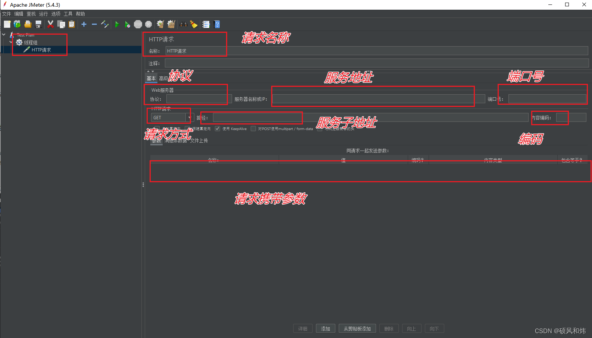Click the 值 column header
Viewport: 592px width, 338px height.
pos(343,160)
